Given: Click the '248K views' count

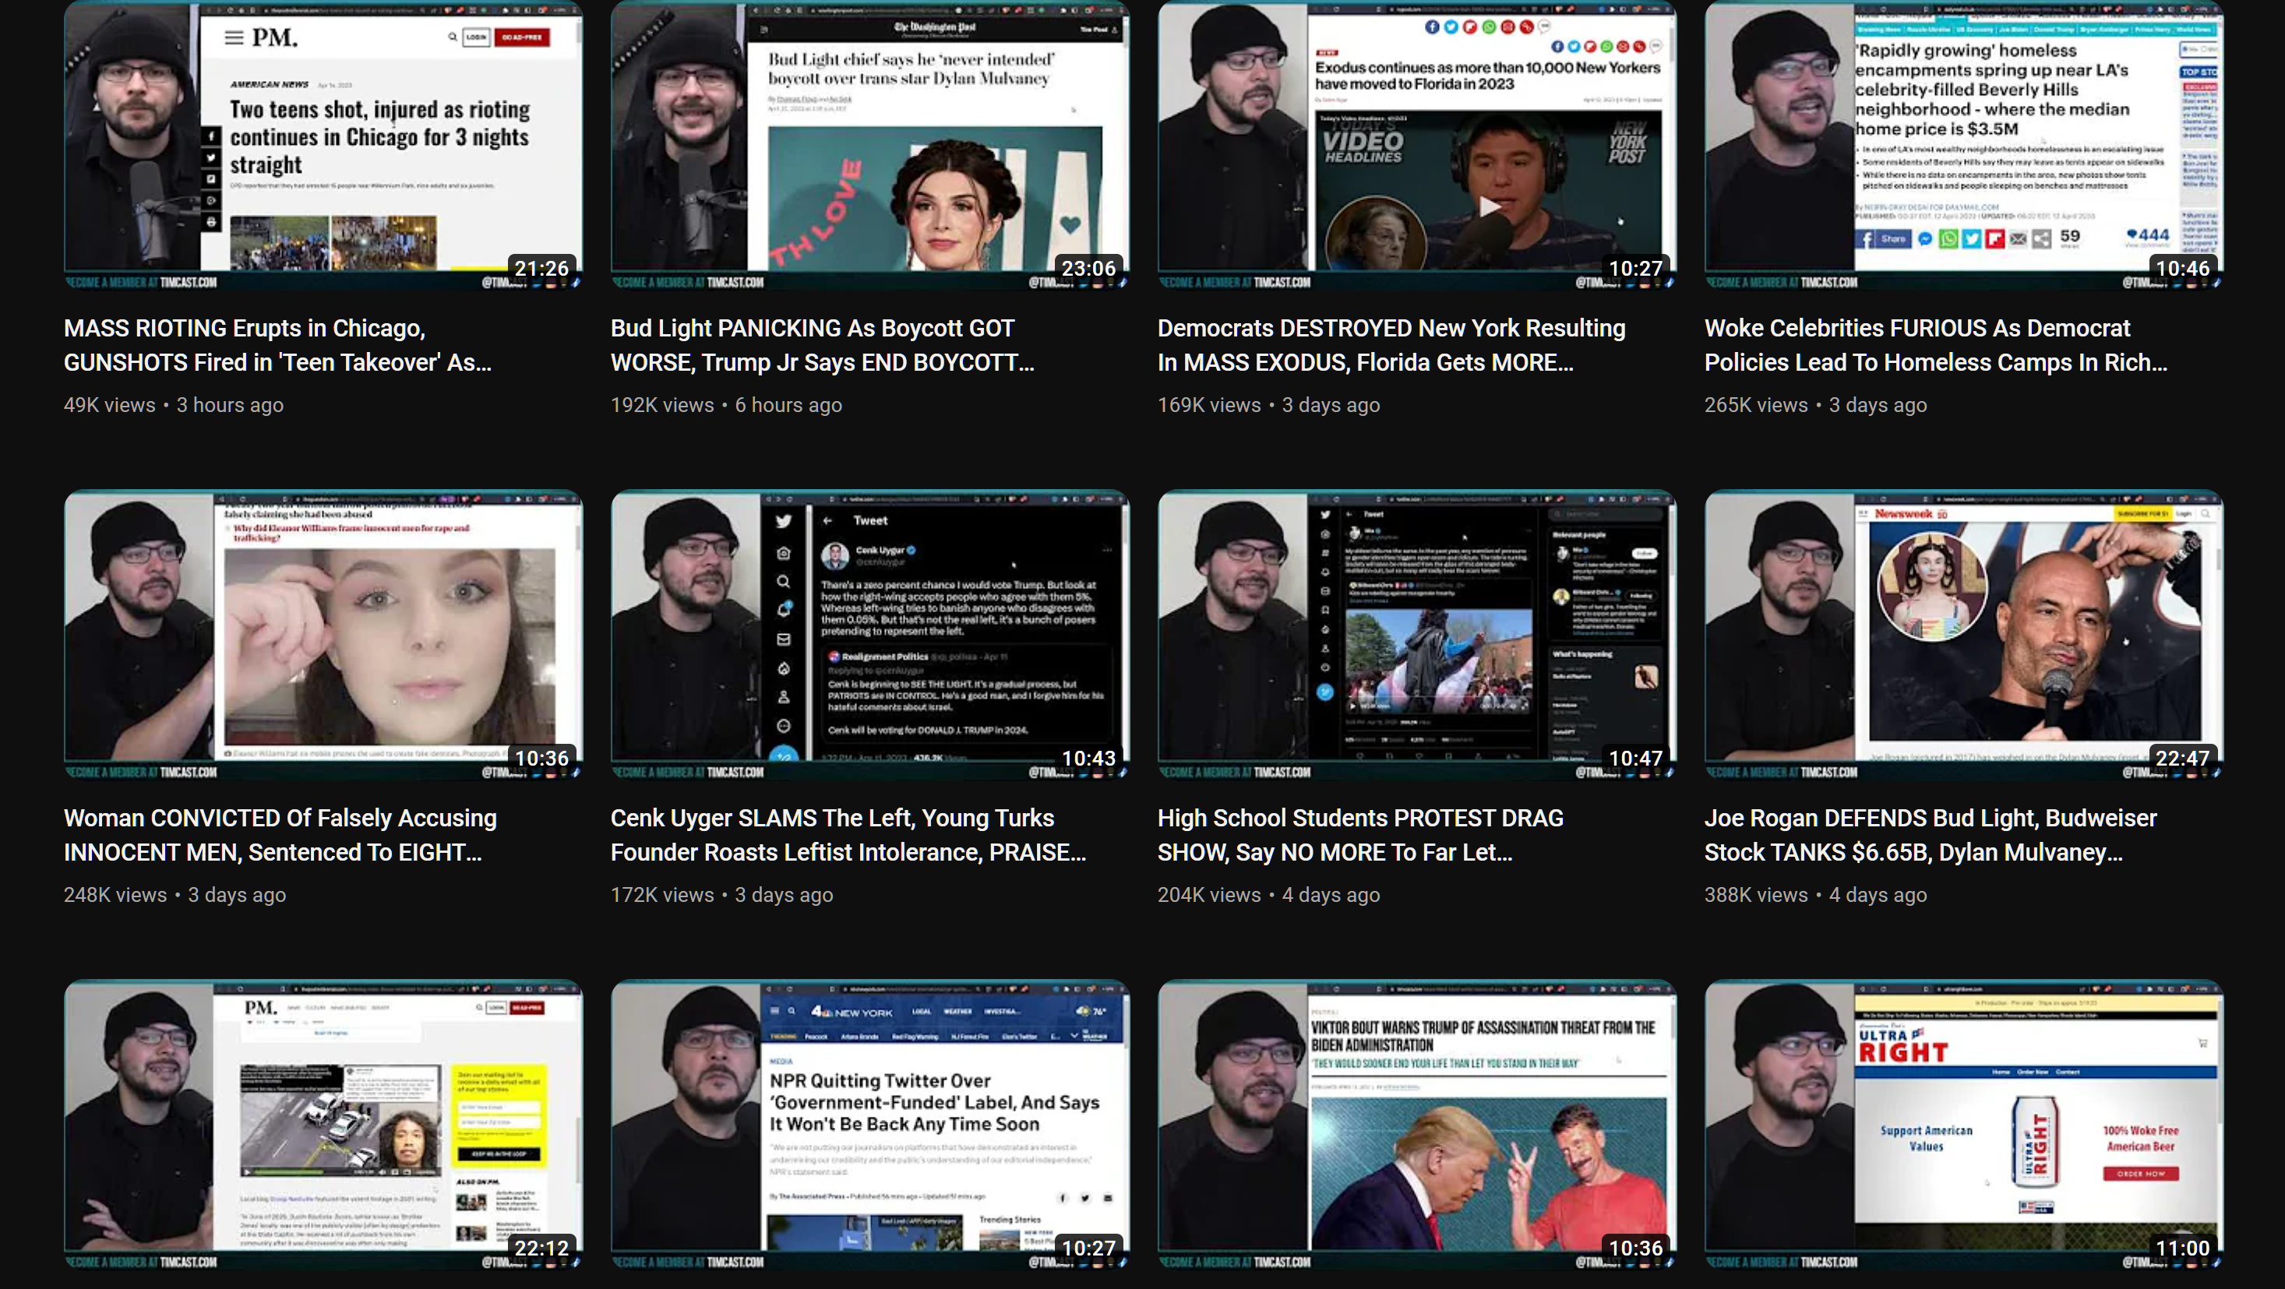Looking at the screenshot, I should click(115, 896).
